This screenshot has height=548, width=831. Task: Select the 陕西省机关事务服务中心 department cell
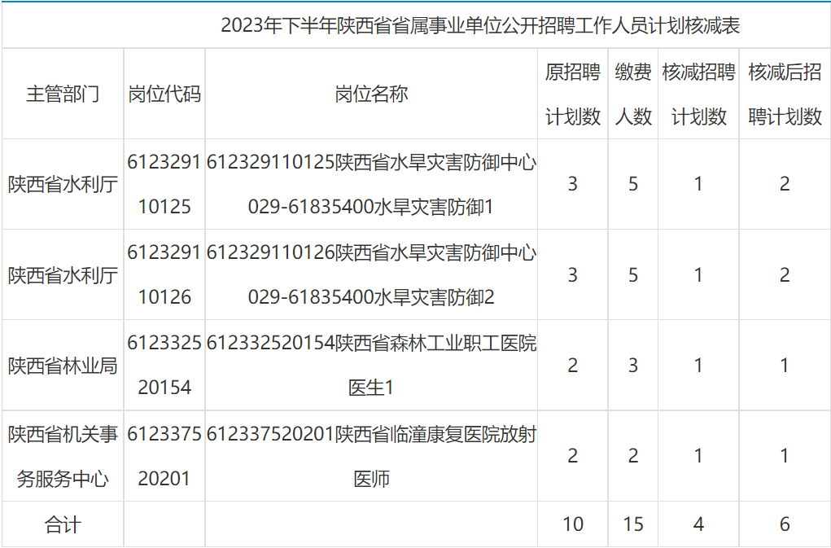click(63, 456)
